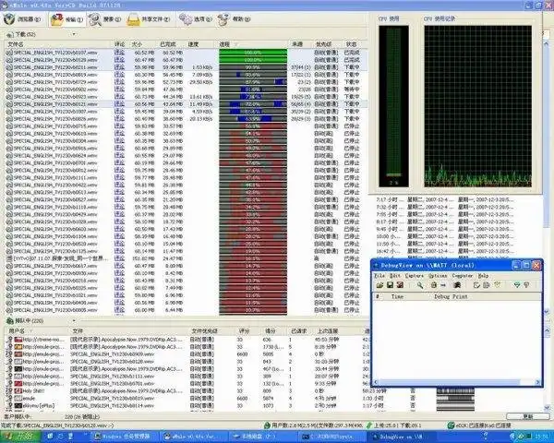Click the DebugView horizontal scrollbar left arrow
Viewport: 554px width, 443px height.
376,382
